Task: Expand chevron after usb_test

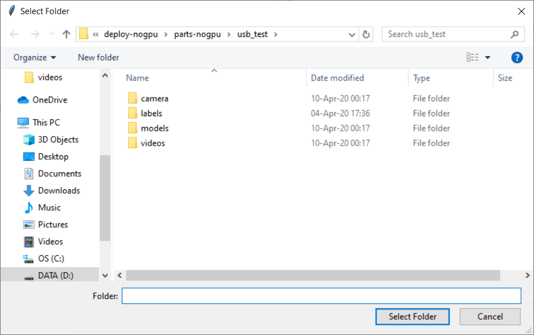Action: click(276, 35)
